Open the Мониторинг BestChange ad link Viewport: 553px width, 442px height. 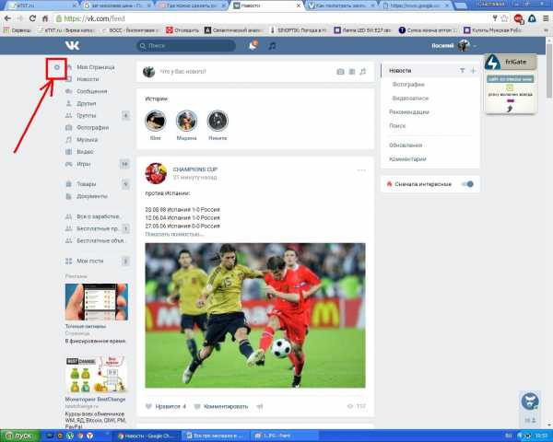click(95, 400)
